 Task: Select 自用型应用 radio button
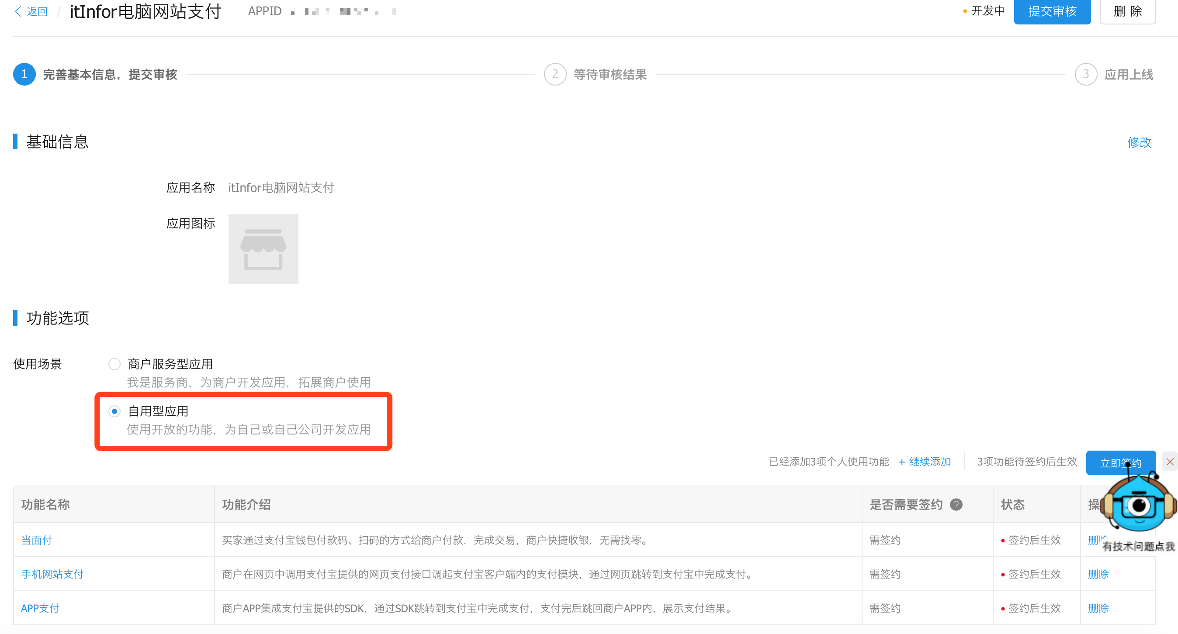pyautogui.click(x=114, y=411)
